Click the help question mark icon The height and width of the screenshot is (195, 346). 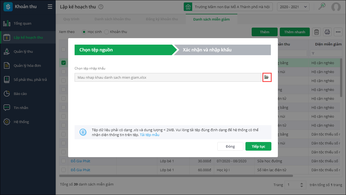pyautogui.click(x=101, y=7)
